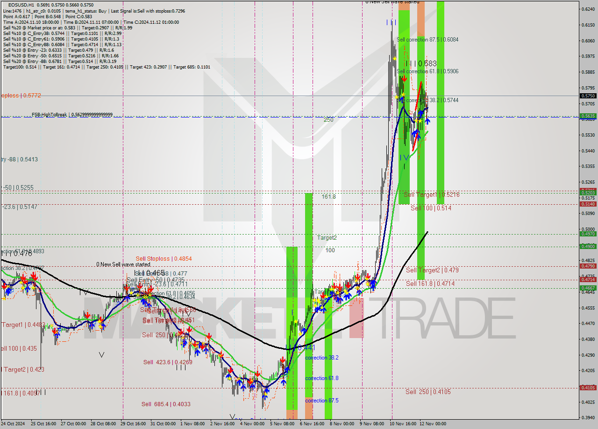Click the green 'Target2' label

[327, 238]
